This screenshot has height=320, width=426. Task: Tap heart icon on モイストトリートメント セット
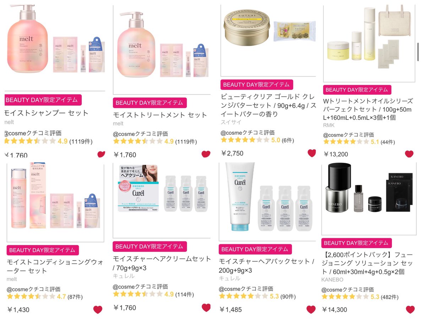pyautogui.click(x=206, y=154)
